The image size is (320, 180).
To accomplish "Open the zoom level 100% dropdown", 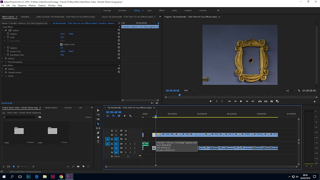I will [x=188, y=90].
